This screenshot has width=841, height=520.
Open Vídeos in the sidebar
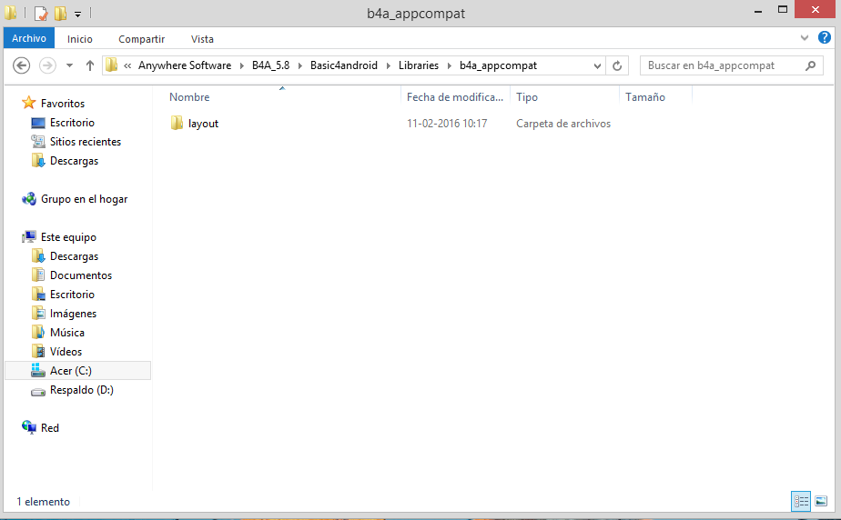pos(66,352)
